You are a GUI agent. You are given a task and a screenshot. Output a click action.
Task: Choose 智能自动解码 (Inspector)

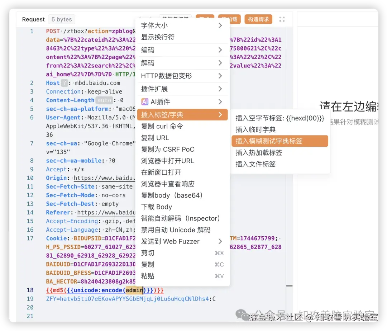[x=182, y=218]
